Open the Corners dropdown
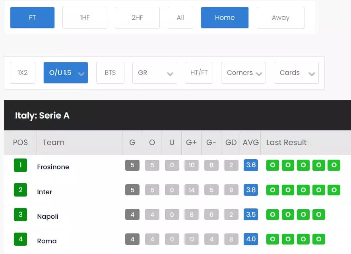 coord(243,73)
